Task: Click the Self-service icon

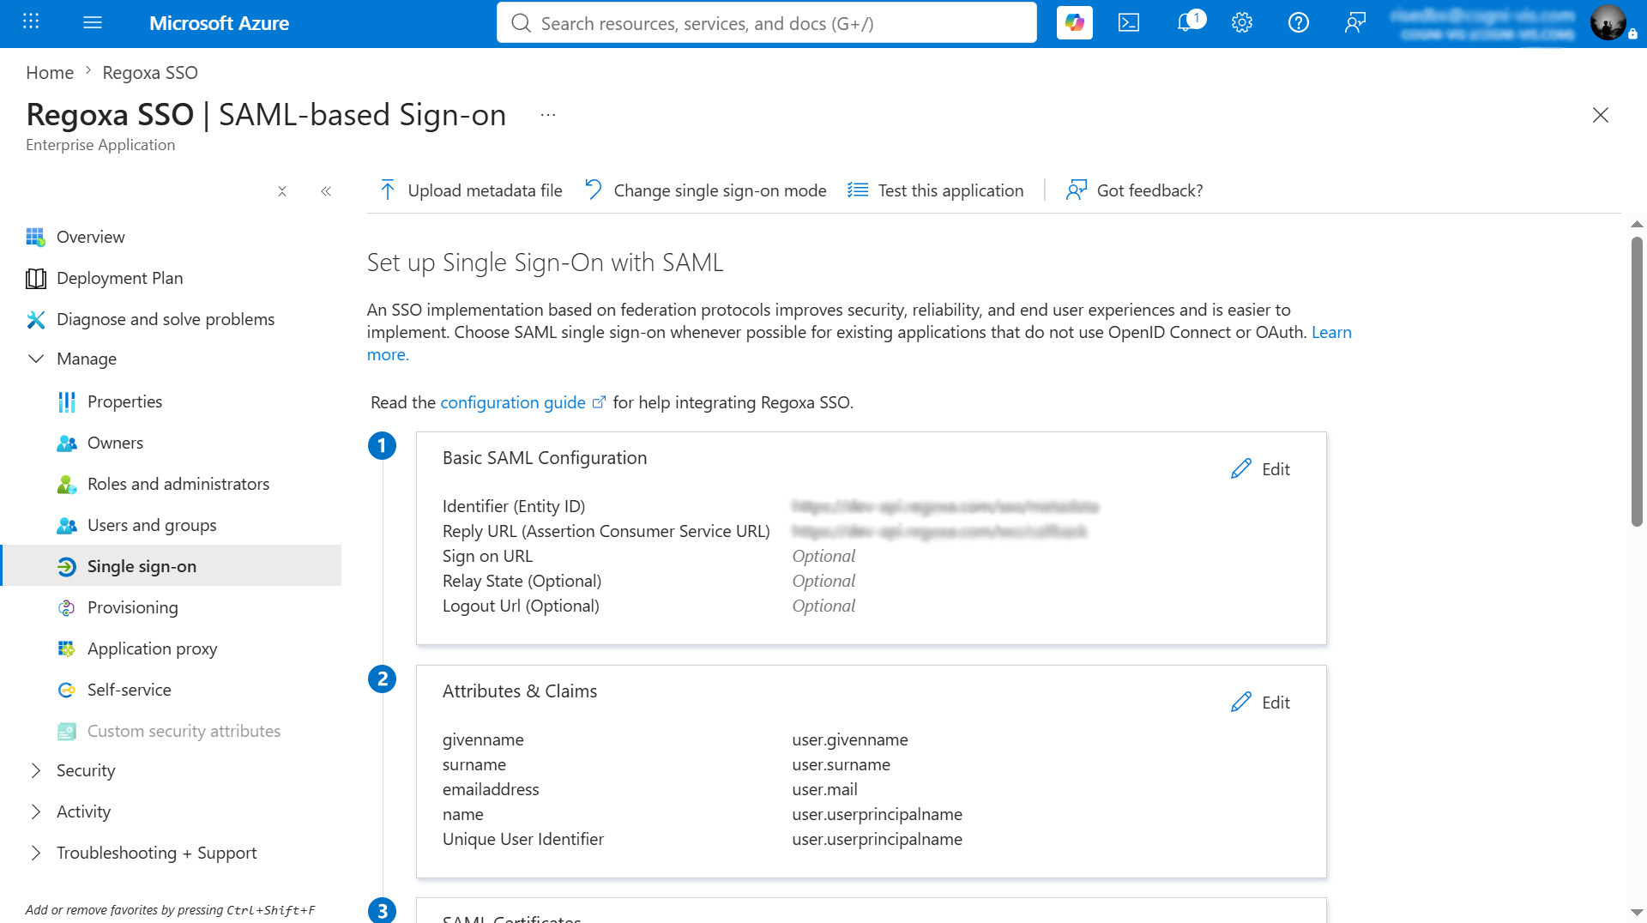Action: [x=66, y=690]
